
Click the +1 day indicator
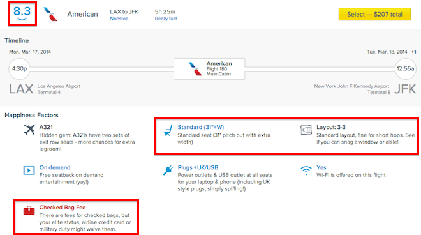(x=413, y=52)
